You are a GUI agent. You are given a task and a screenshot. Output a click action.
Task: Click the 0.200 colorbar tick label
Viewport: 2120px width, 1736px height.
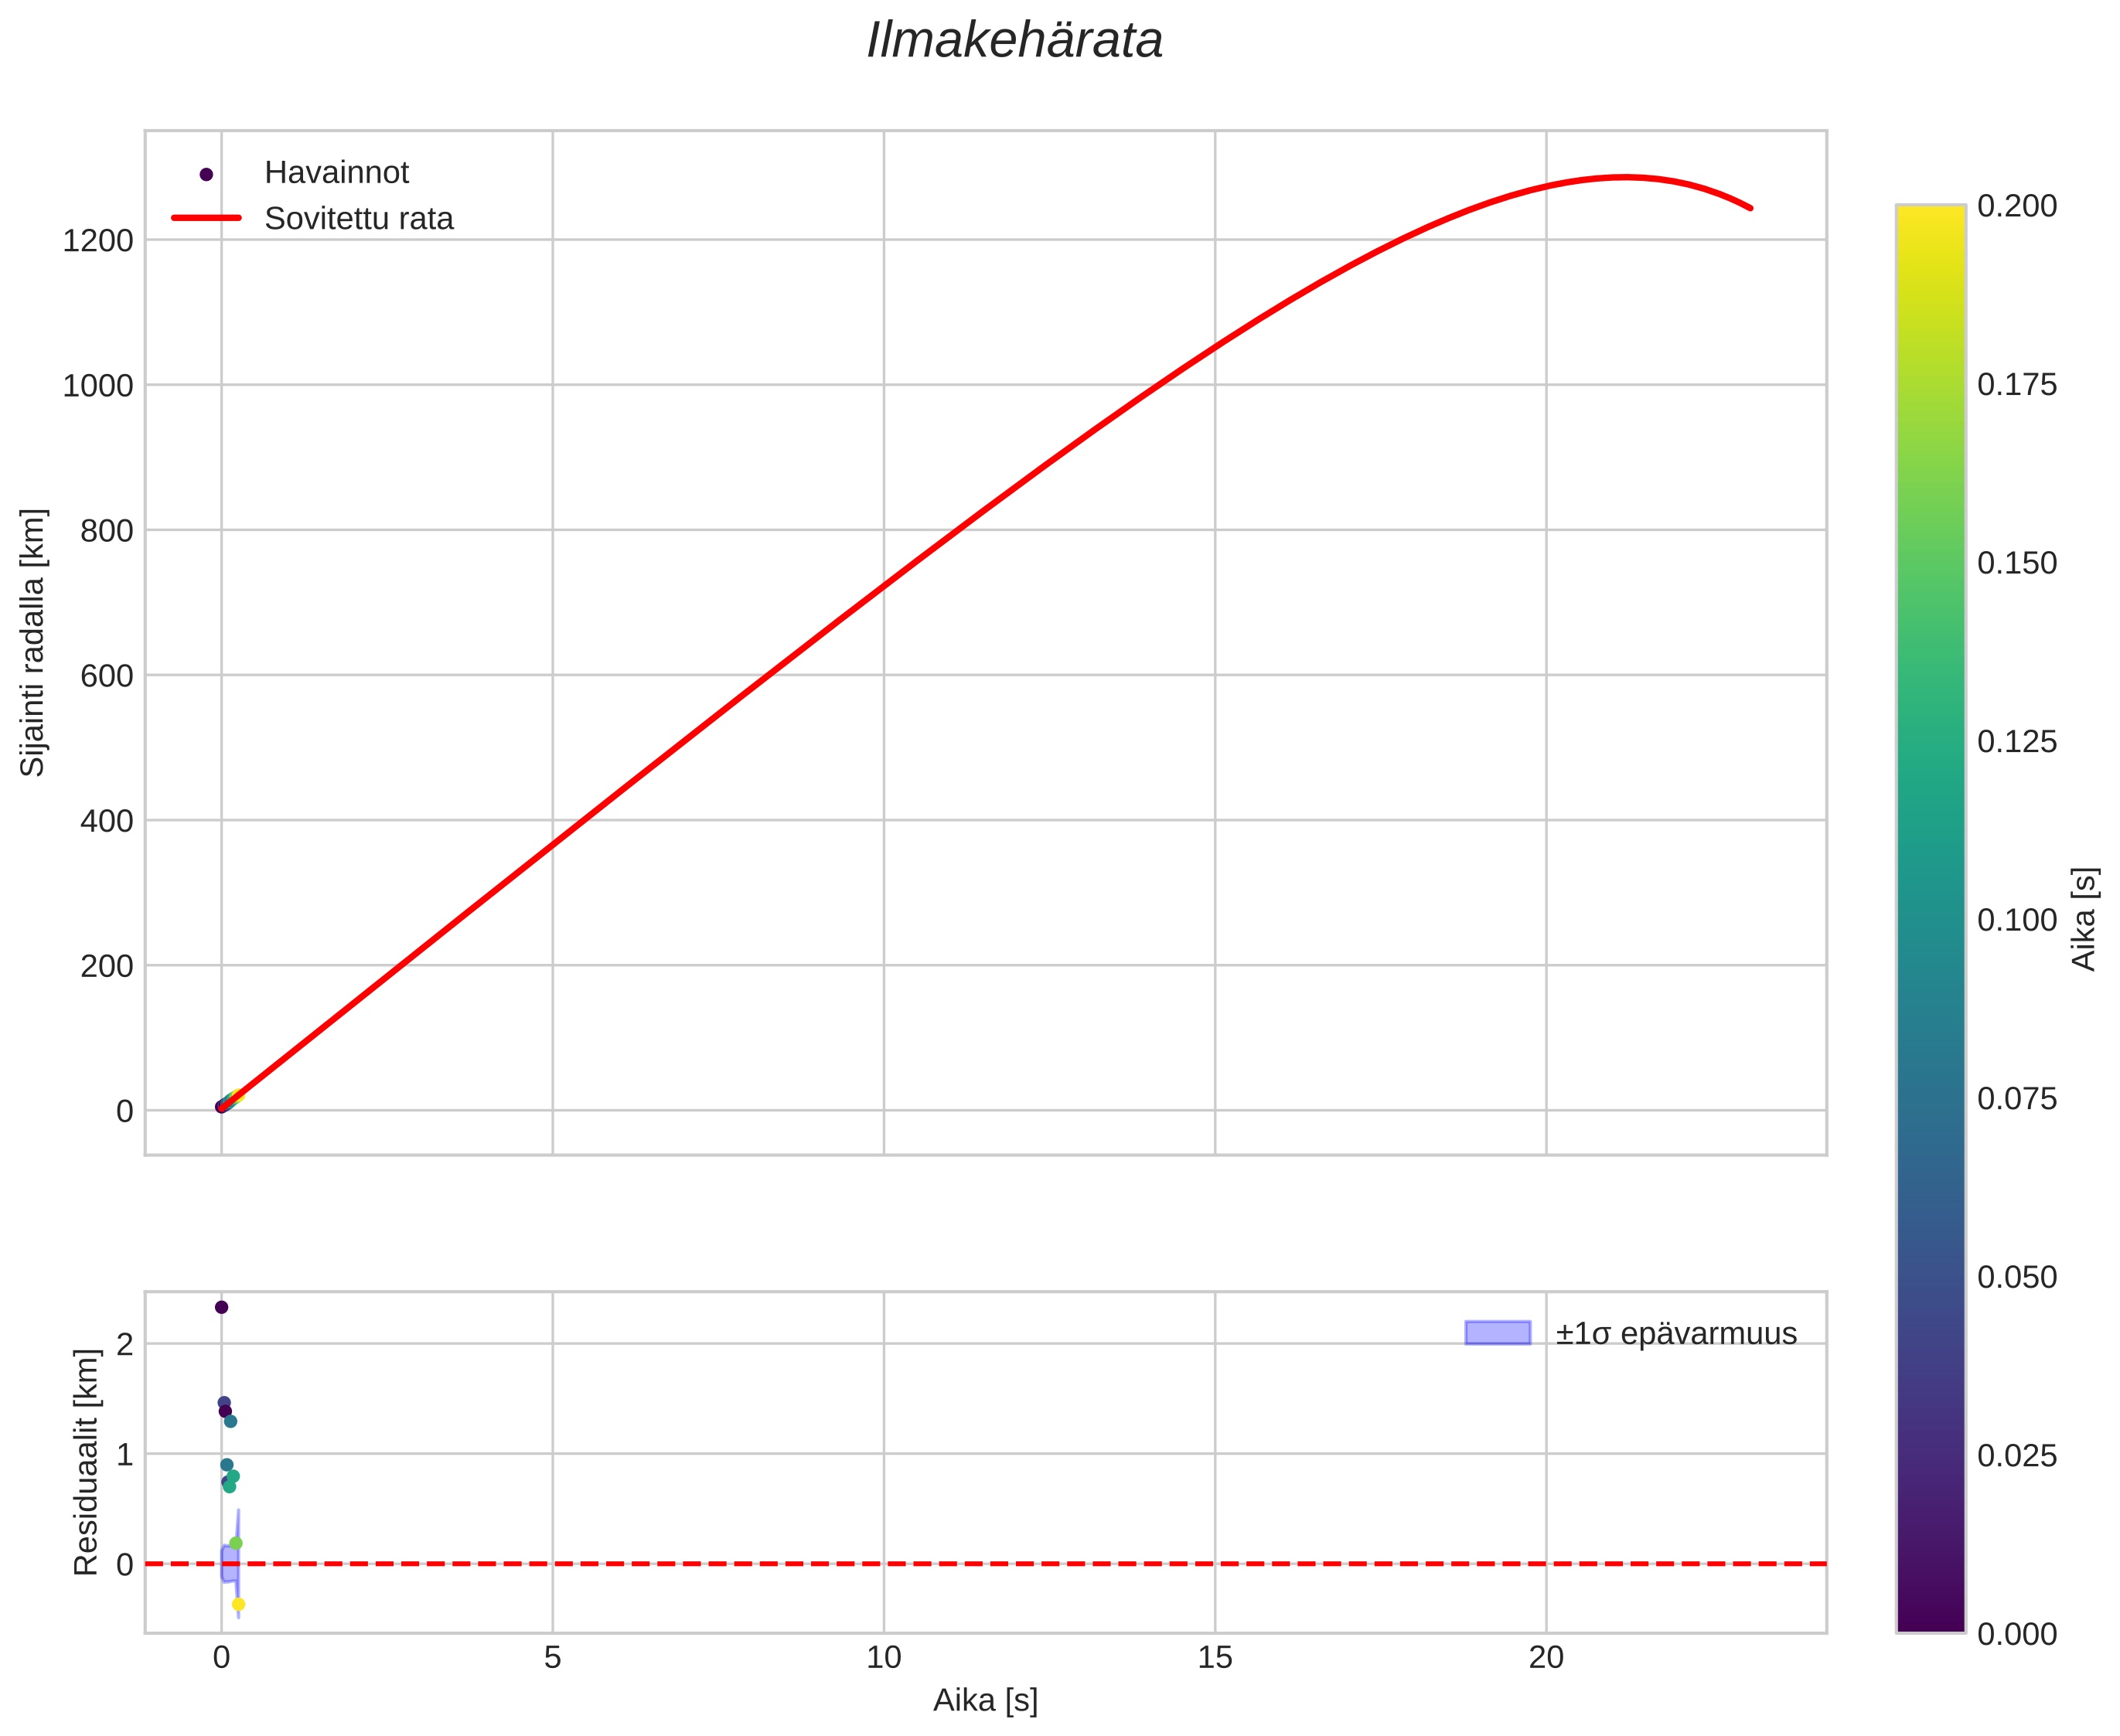pos(2017,206)
